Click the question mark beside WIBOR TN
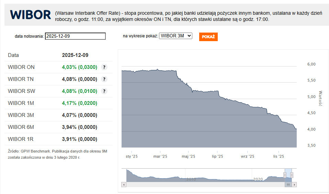The width and height of the screenshot is (329, 194). (x=104, y=79)
